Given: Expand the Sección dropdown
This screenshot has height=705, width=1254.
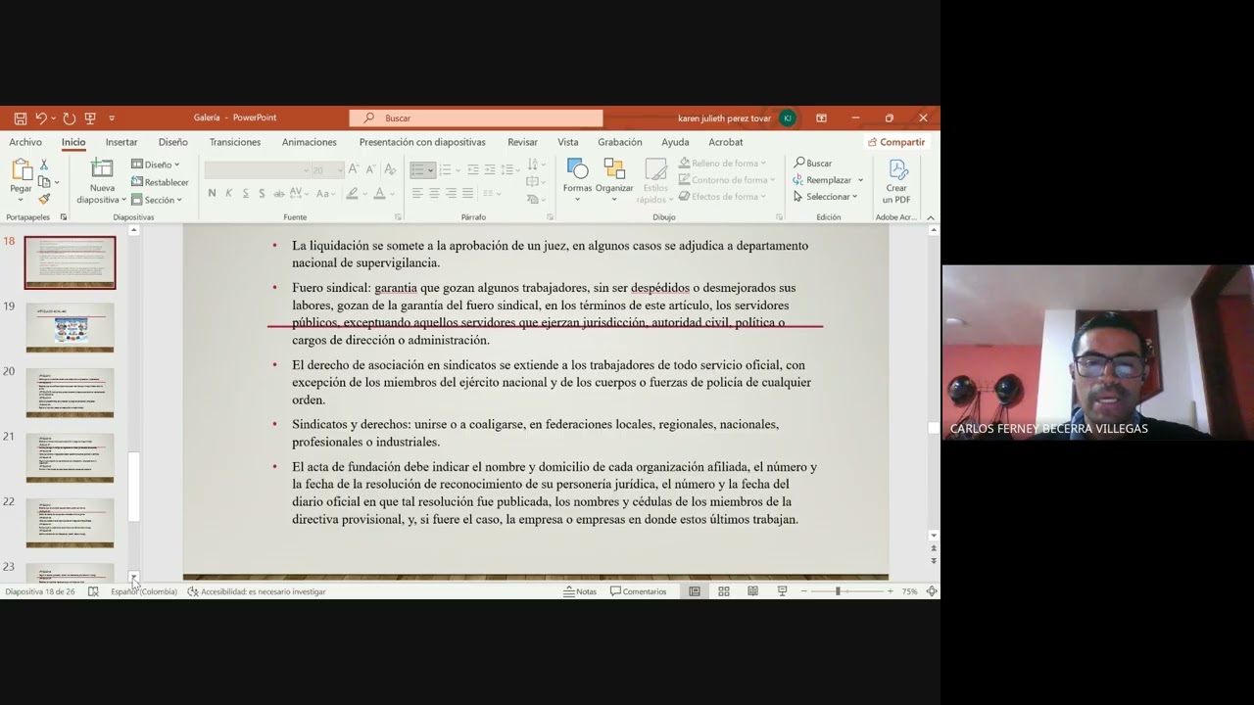Looking at the screenshot, I should (157, 200).
